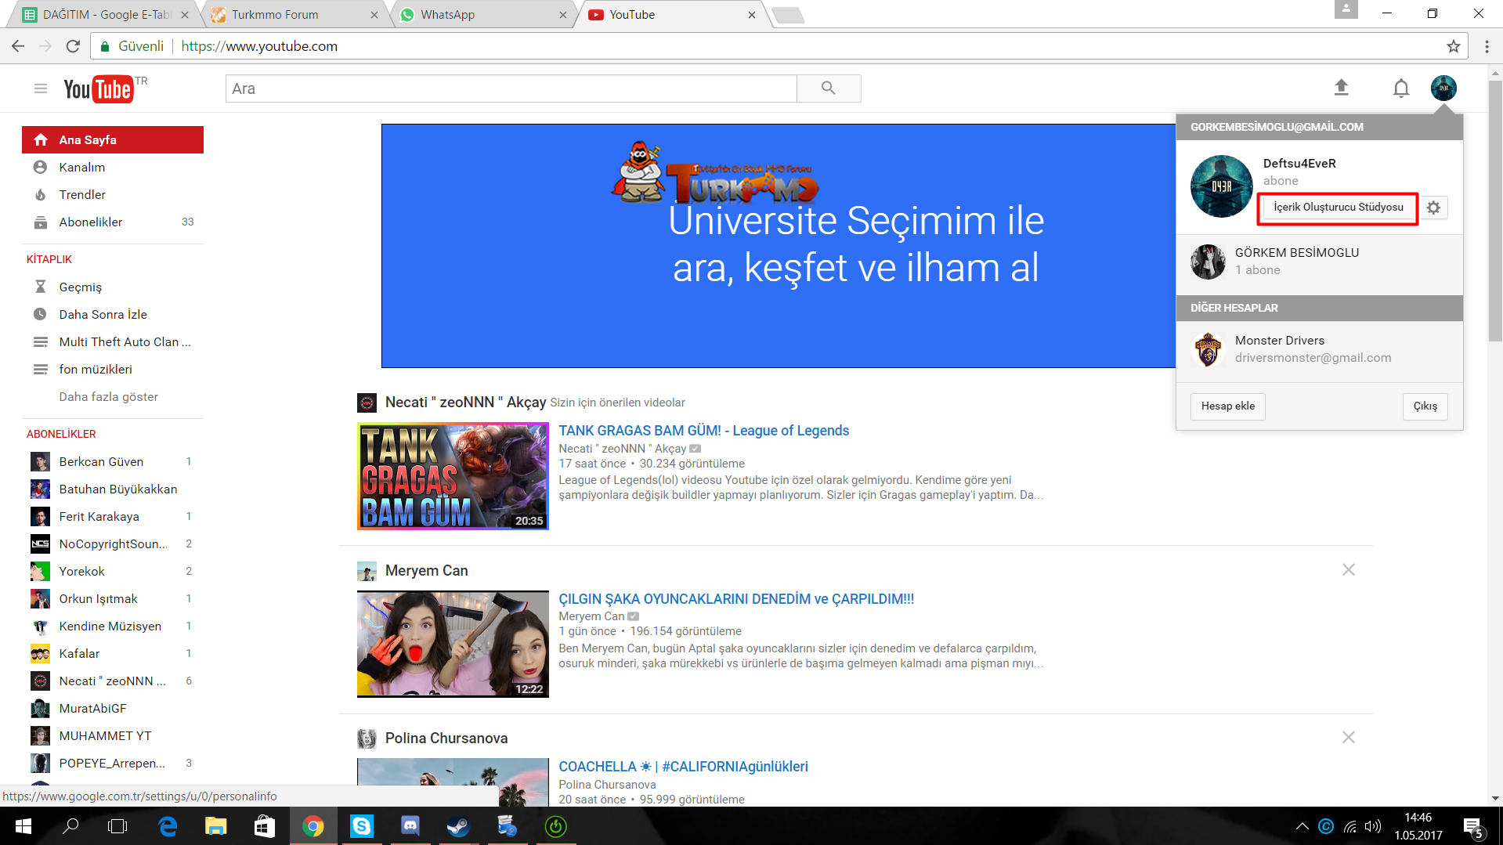Click İçerik Oluşturucu Stüdyosu button

tap(1338, 207)
